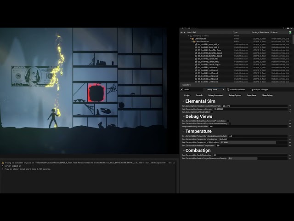Click the Show Debug button
Viewport: 294px width, 221px height.
267,95
